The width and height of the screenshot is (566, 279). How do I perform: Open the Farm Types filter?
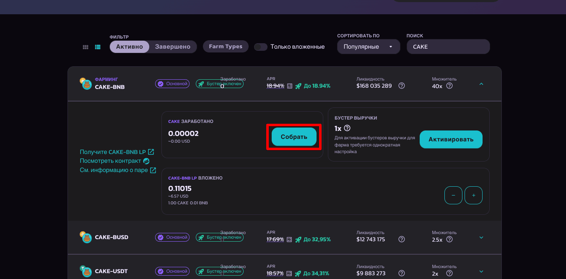click(x=226, y=47)
